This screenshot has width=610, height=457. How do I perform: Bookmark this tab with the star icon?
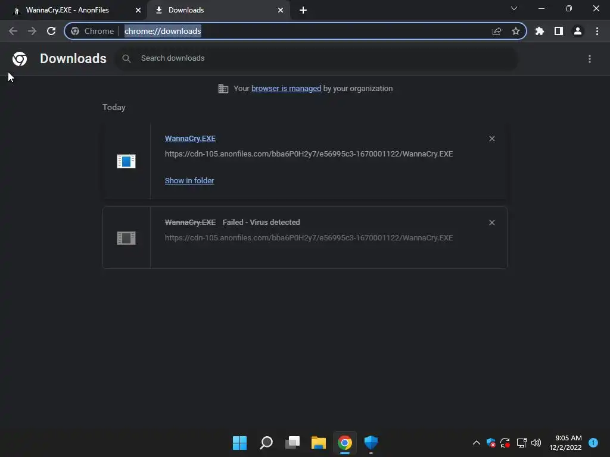516,31
